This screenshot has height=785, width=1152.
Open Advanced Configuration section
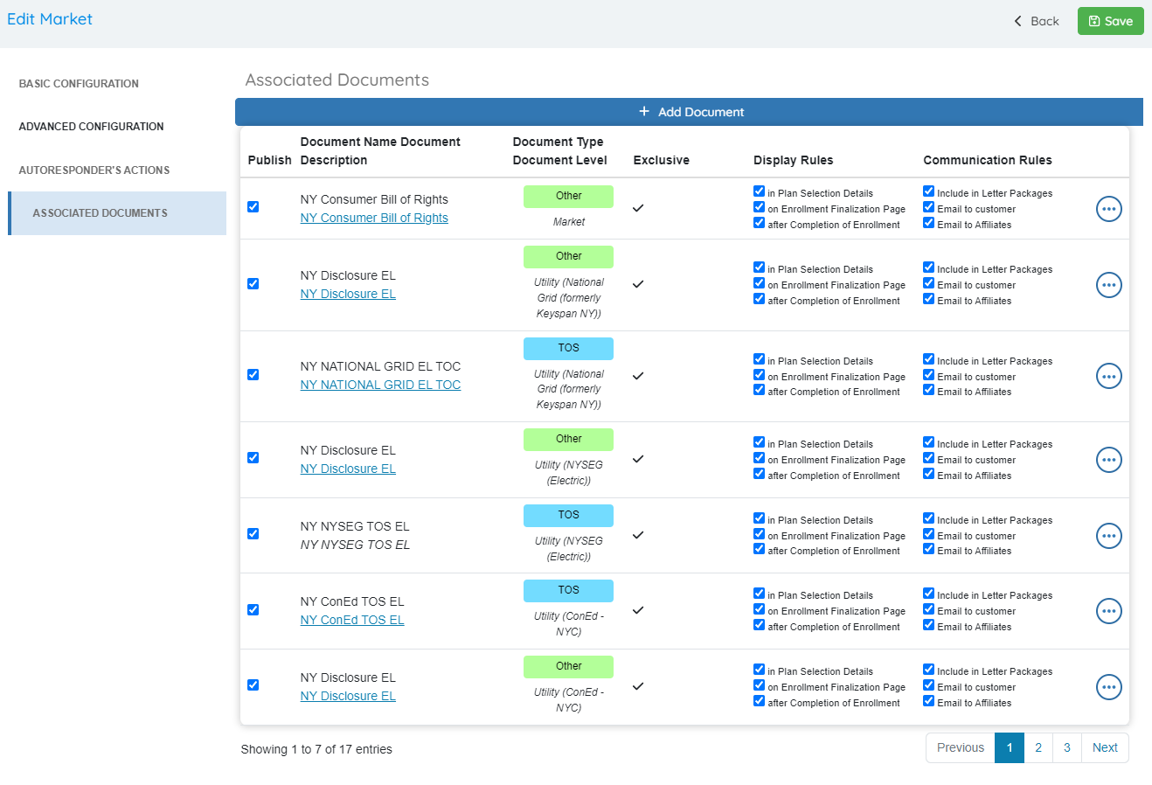pos(91,127)
